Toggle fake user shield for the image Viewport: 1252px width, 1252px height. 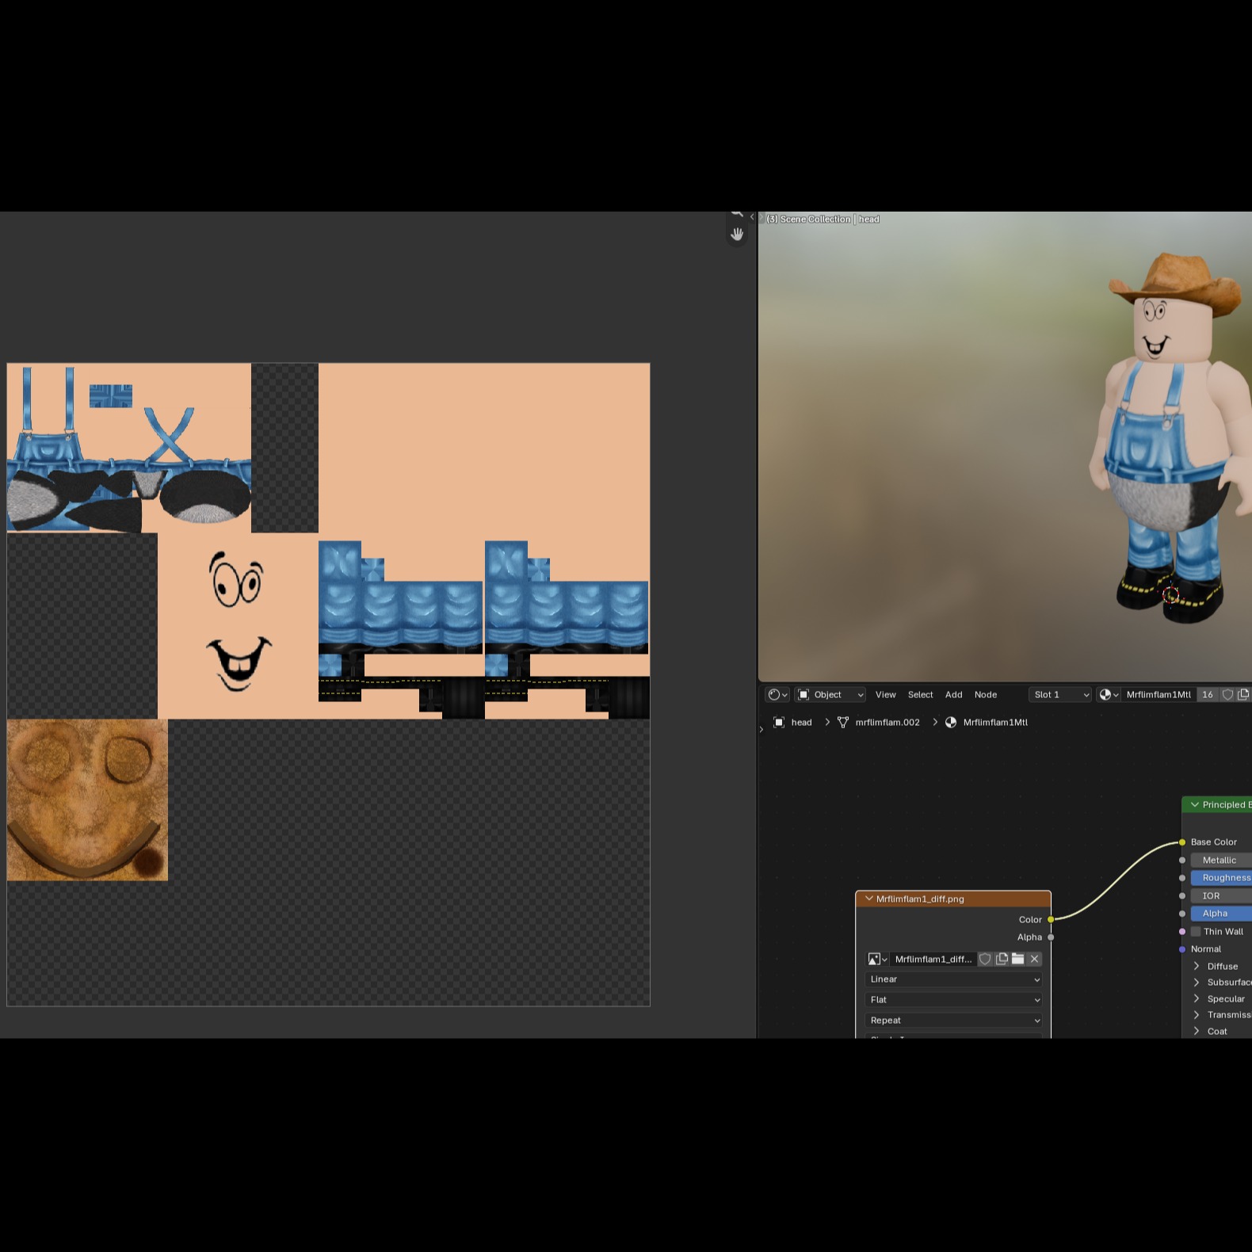tap(985, 960)
